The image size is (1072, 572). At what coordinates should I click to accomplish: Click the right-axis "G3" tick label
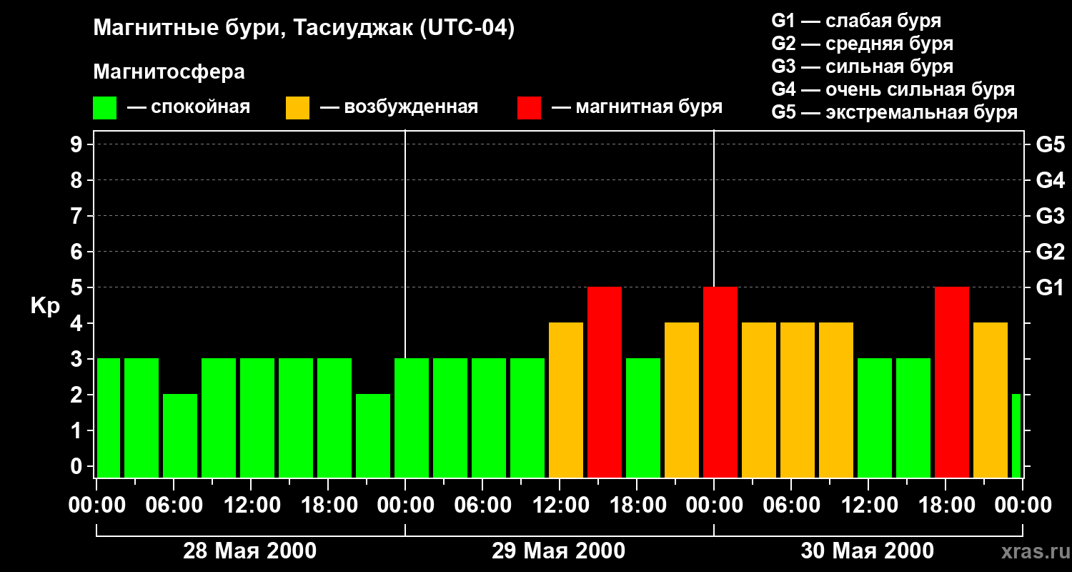point(1050,216)
